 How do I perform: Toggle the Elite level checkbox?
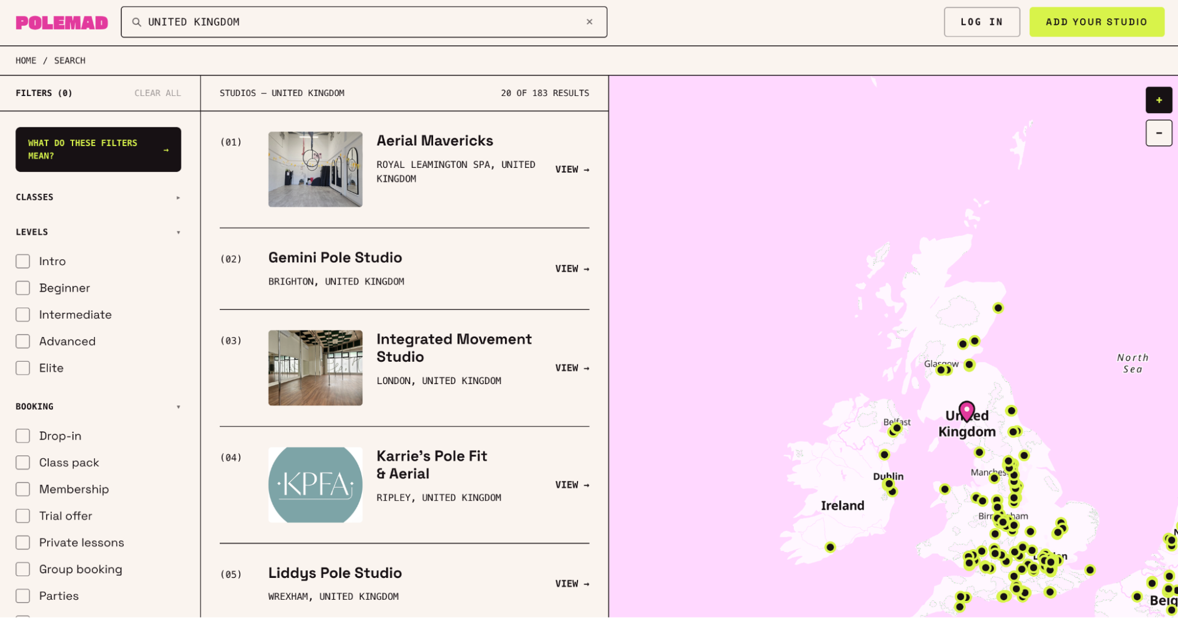click(x=23, y=368)
